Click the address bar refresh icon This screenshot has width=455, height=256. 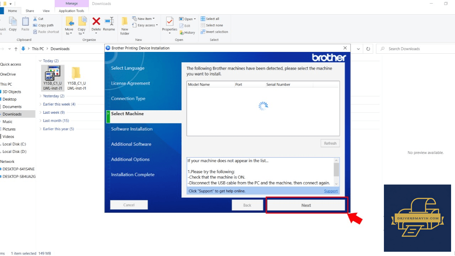coord(368,49)
